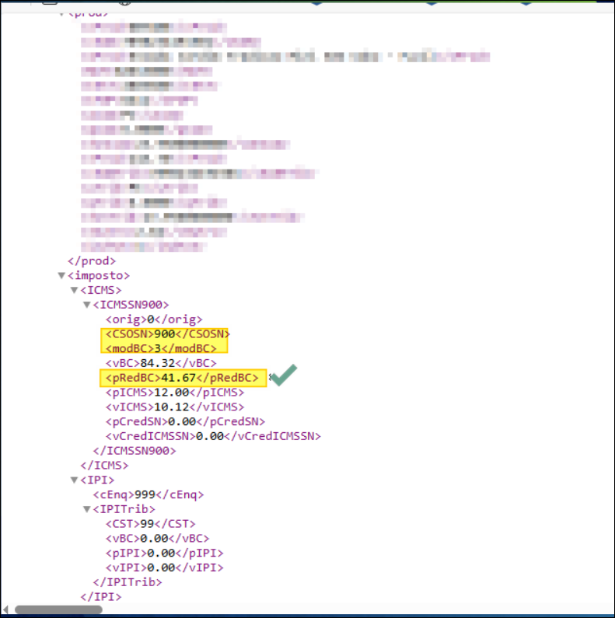Select the highlighted CSOSN 900 line
615x618 pixels.
pos(166,333)
